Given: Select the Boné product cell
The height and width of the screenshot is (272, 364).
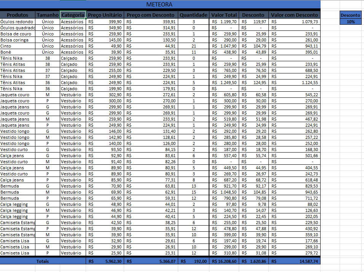Looking at the screenshot, I should [18, 52].
